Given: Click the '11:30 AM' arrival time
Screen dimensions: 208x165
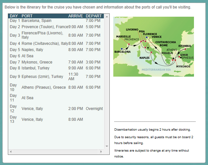Looking at the screenshot, I should [73, 77].
